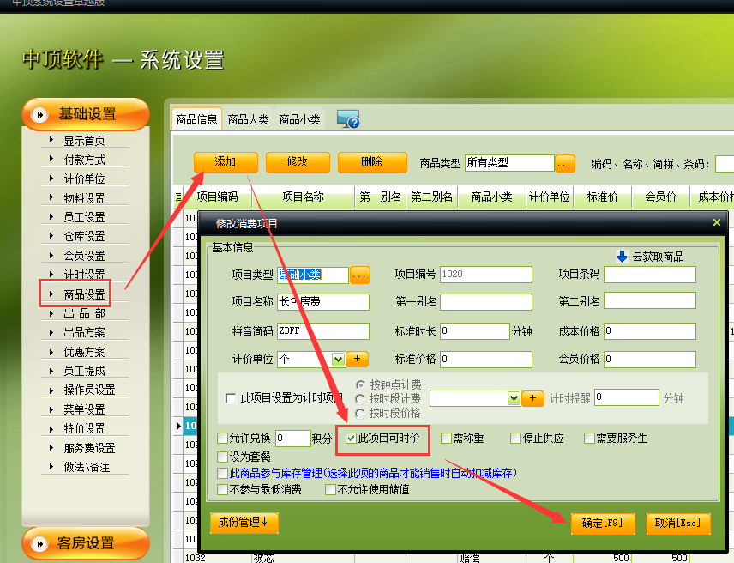The image size is (734, 563).
Task: Click the 基础设置 header arrow icon
Action: tap(39, 114)
